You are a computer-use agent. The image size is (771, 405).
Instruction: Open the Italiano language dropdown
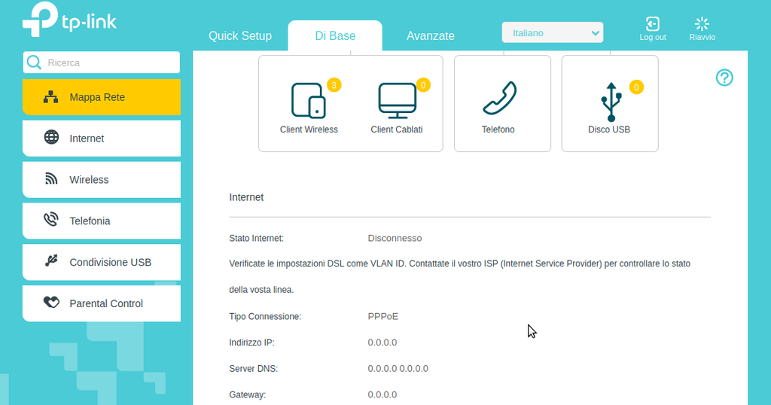coord(553,32)
